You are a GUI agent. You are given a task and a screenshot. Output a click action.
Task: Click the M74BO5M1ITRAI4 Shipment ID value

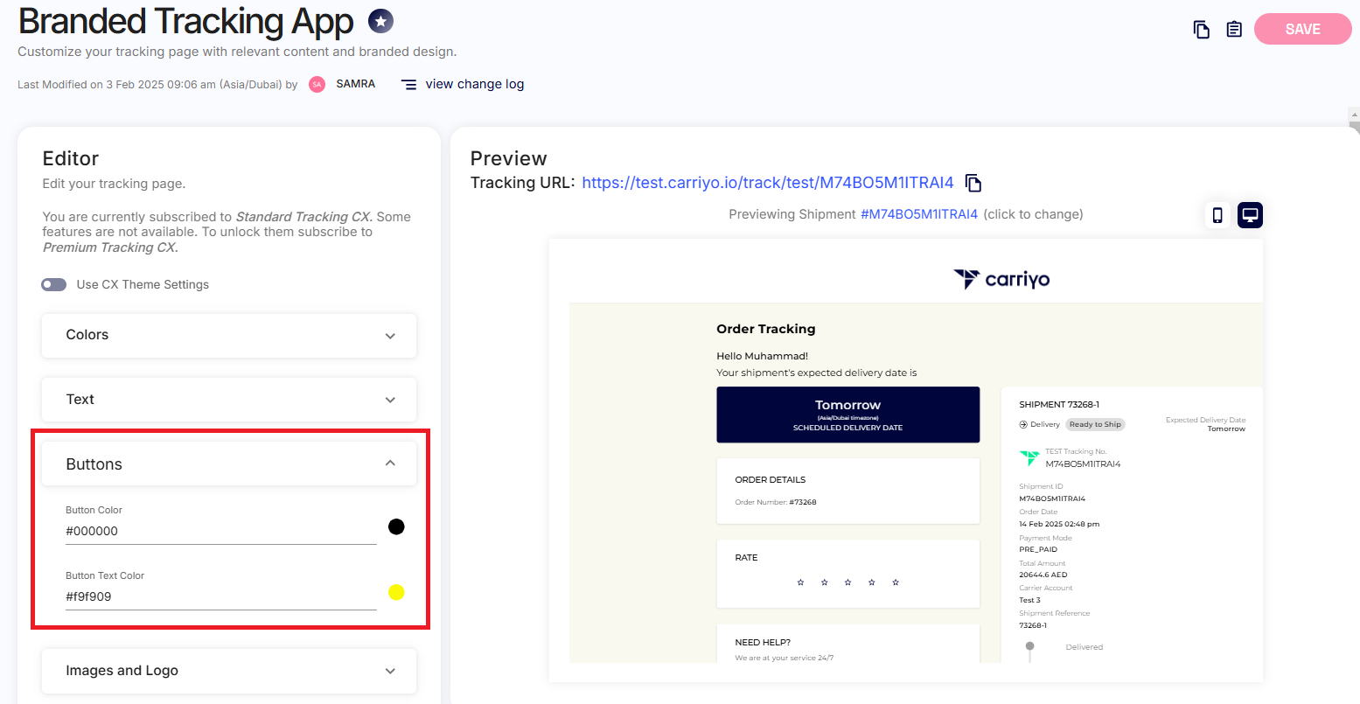(1052, 499)
